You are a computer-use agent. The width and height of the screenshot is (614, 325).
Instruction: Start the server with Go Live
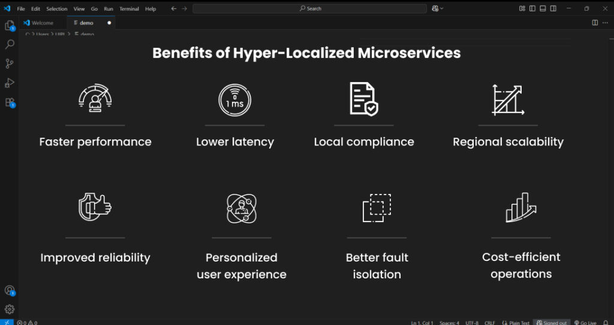(x=585, y=323)
